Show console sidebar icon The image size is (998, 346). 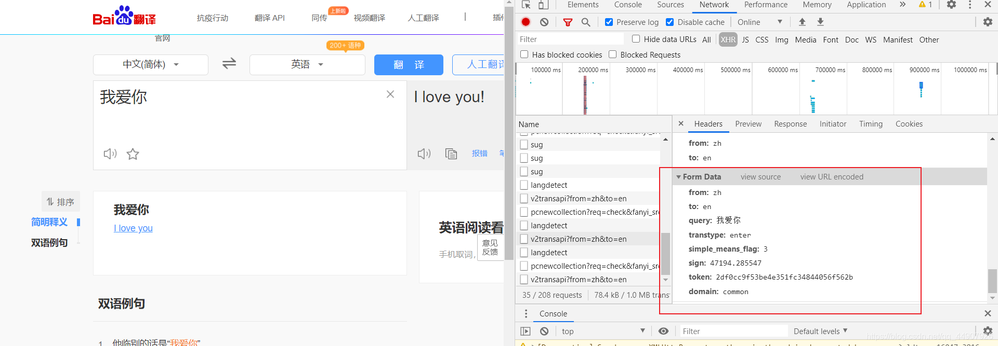526,331
